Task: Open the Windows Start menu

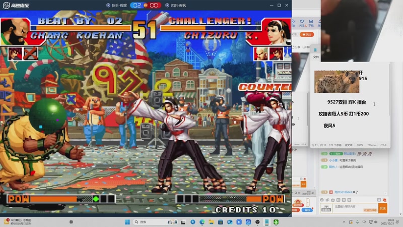Action: click(127, 222)
